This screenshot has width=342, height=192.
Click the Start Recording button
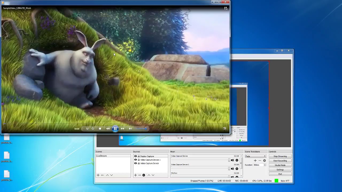(x=280, y=161)
